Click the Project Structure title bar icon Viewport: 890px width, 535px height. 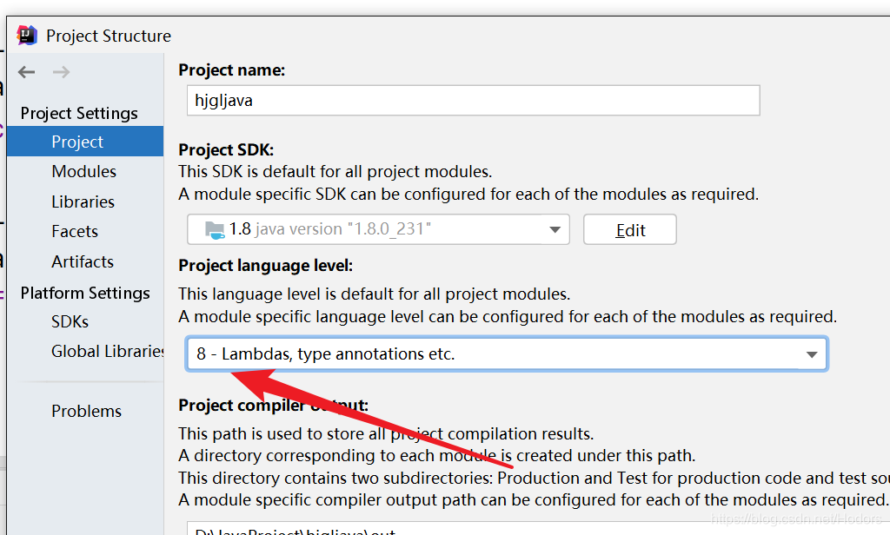pos(27,35)
